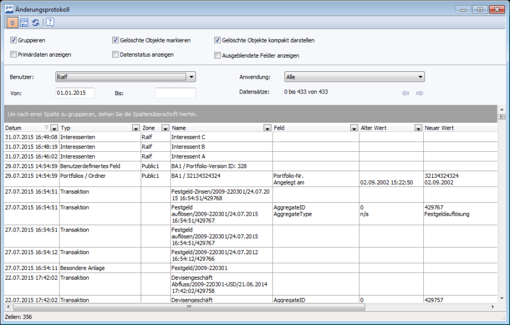Screen dimensions: 510x325
Task: Uncheck the Gruppieren checkbox
Action: coord(14,41)
